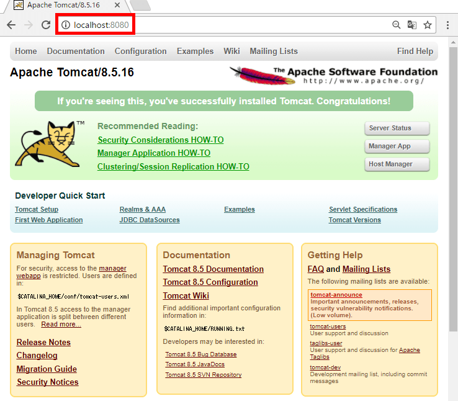Click the Tomcat cat logo image
Screen dimensions: 458x401
click(48, 143)
